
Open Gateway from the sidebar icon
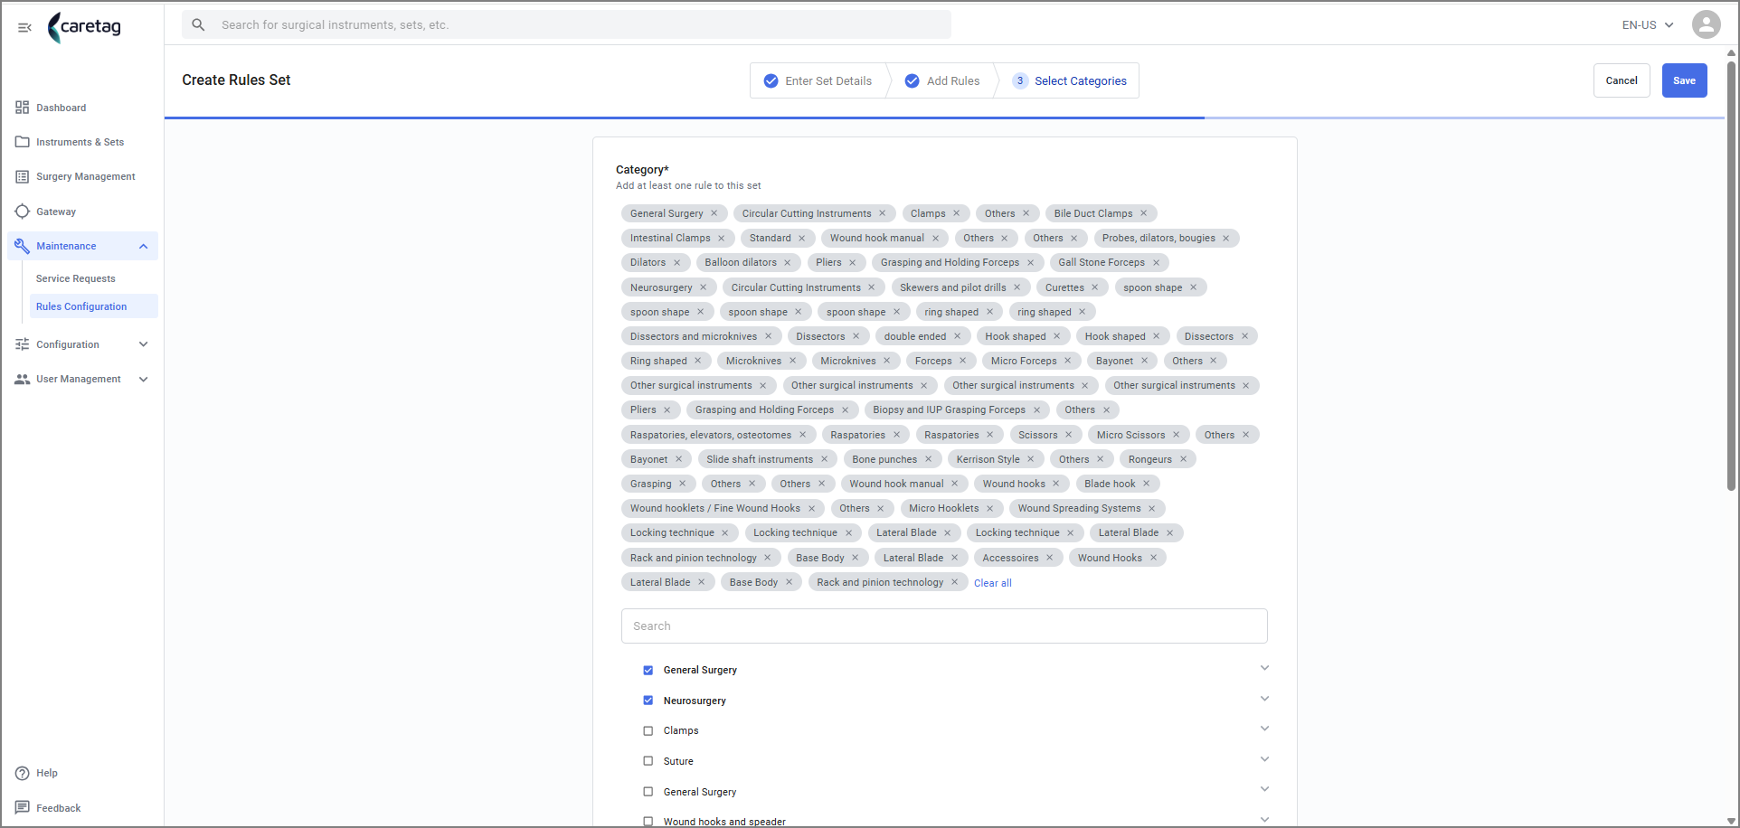coord(23,212)
